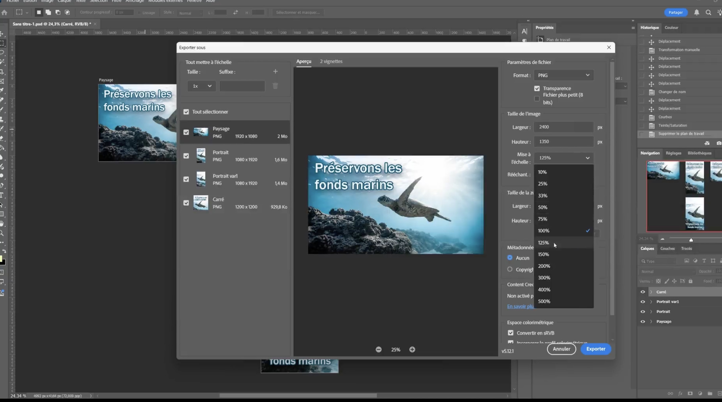
Task: Open the notifications bell icon
Action: coord(697,12)
